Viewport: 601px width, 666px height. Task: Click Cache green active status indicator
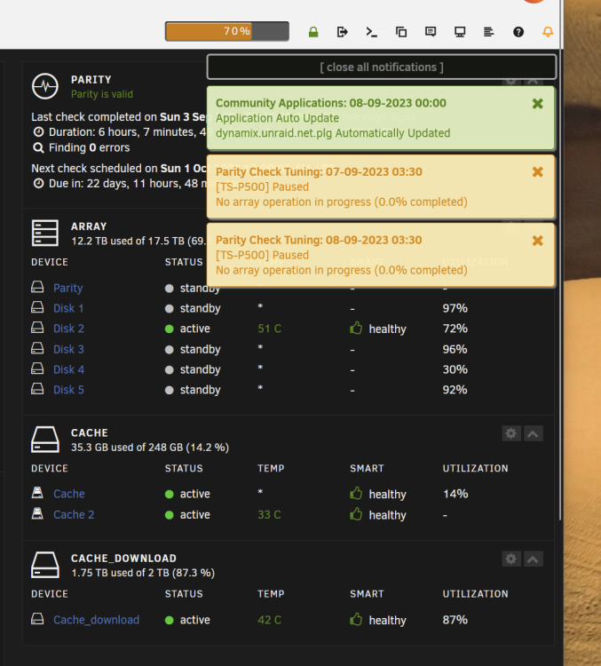pyautogui.click(x=169, y=495)
